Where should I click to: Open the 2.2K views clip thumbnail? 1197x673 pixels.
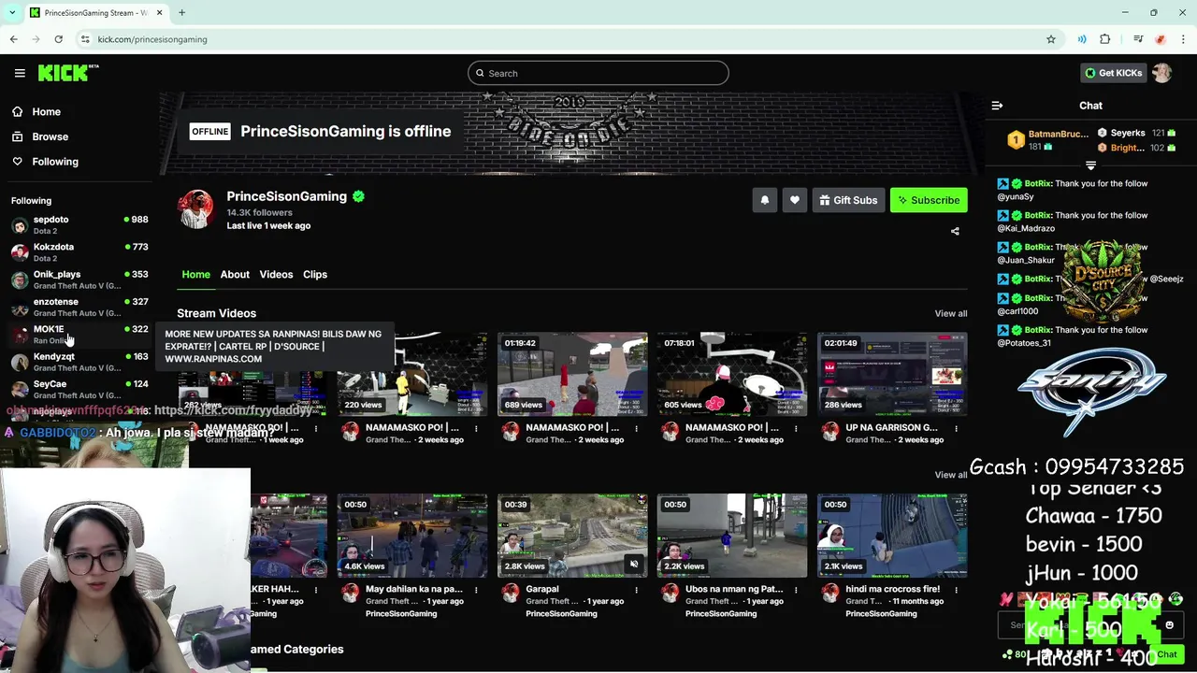[x=732, y=536]
